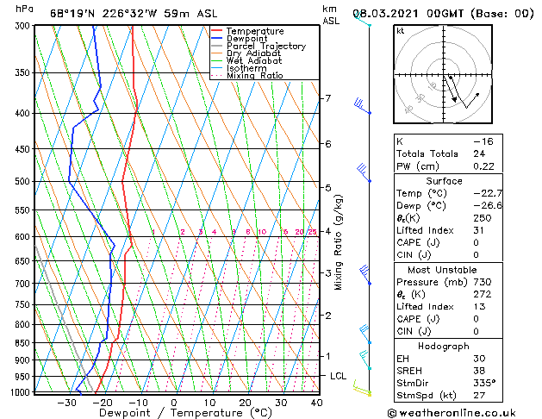Click the 'Most Unstable' section heading

(442, 270)
